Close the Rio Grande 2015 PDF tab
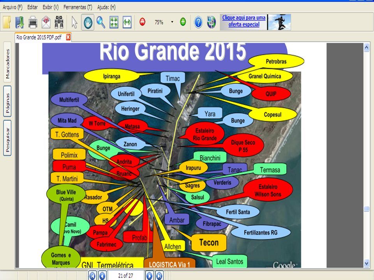The width and height of the screenshot is (374, 280). pos(68,37)
